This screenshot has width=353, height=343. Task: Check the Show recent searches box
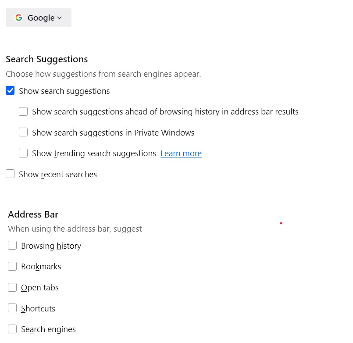(x=10, y=174)
